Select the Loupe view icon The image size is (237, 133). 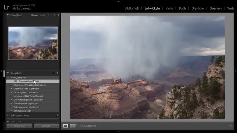(x=65, y=126)
